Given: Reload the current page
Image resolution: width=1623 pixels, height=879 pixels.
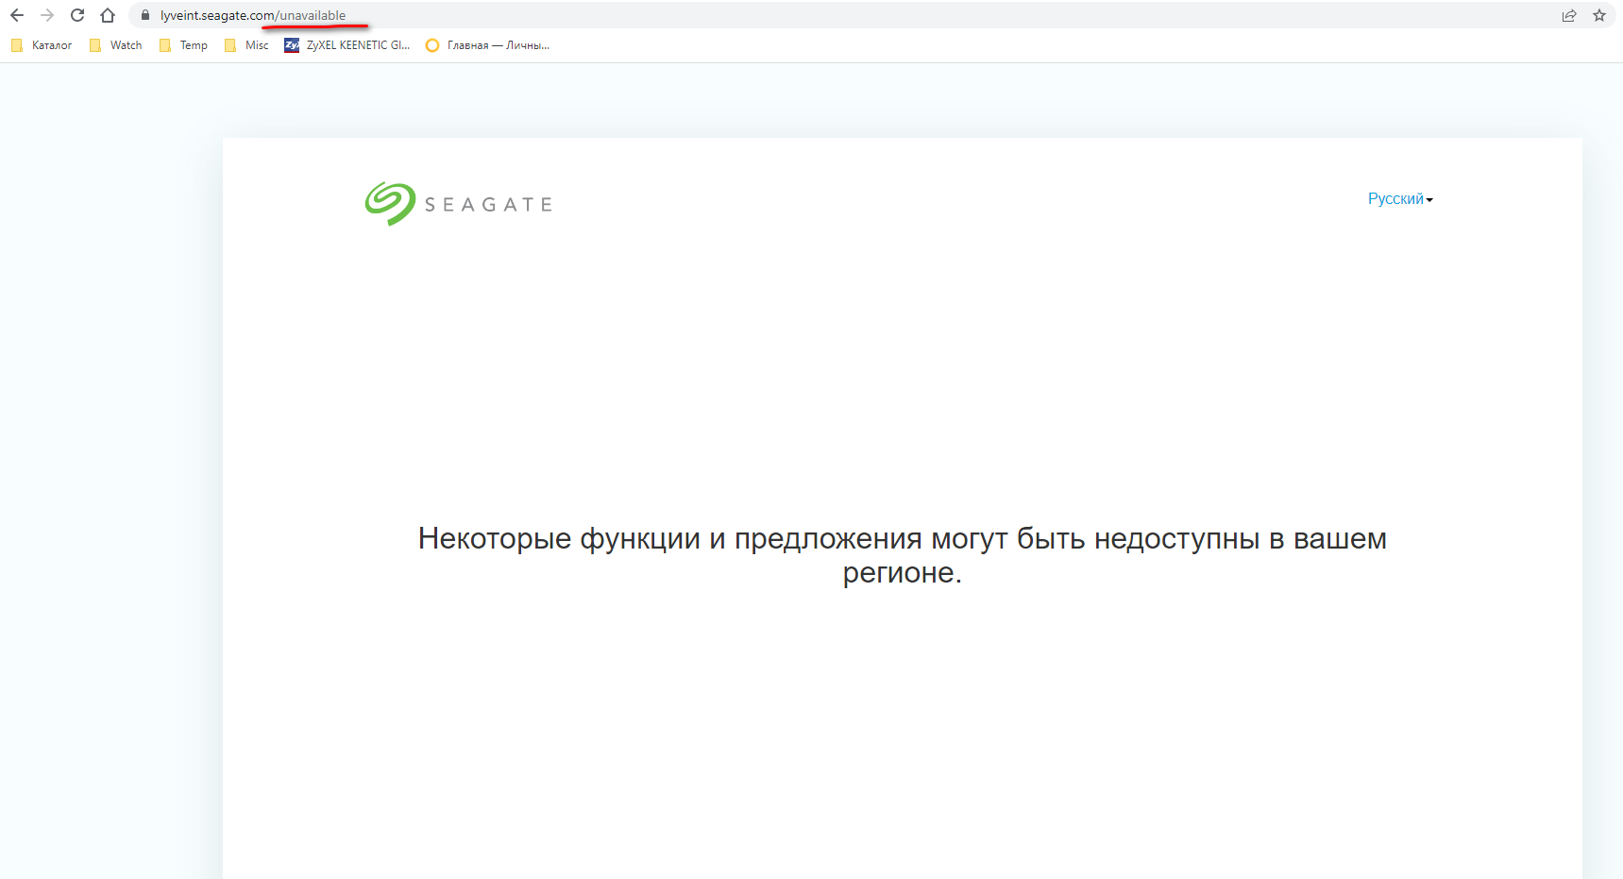Looking at the screenshot, I should point(77,15).
